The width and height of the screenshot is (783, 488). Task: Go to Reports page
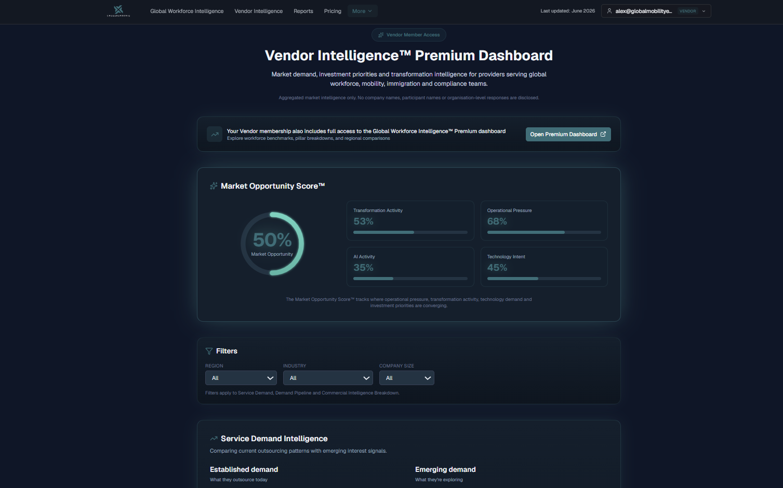pos(303,11)
